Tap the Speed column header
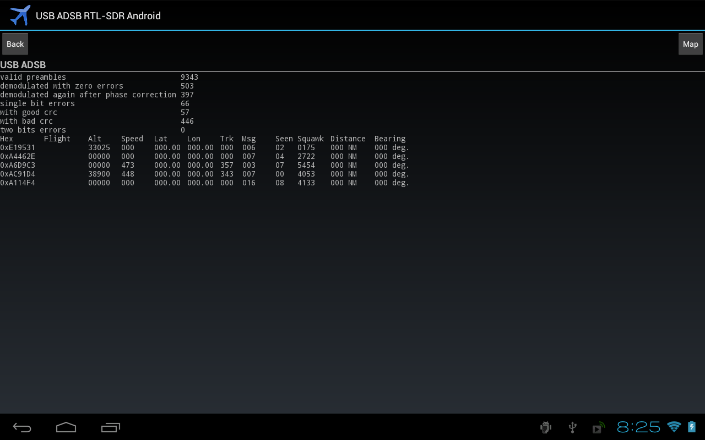This screenshot has height=440, width=705. 132,139
